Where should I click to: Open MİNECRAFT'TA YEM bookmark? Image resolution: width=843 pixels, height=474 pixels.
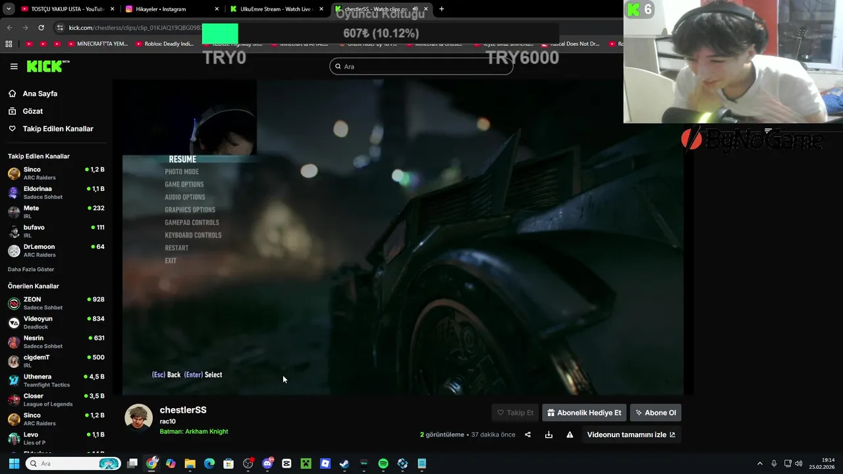tap(97, 44)
